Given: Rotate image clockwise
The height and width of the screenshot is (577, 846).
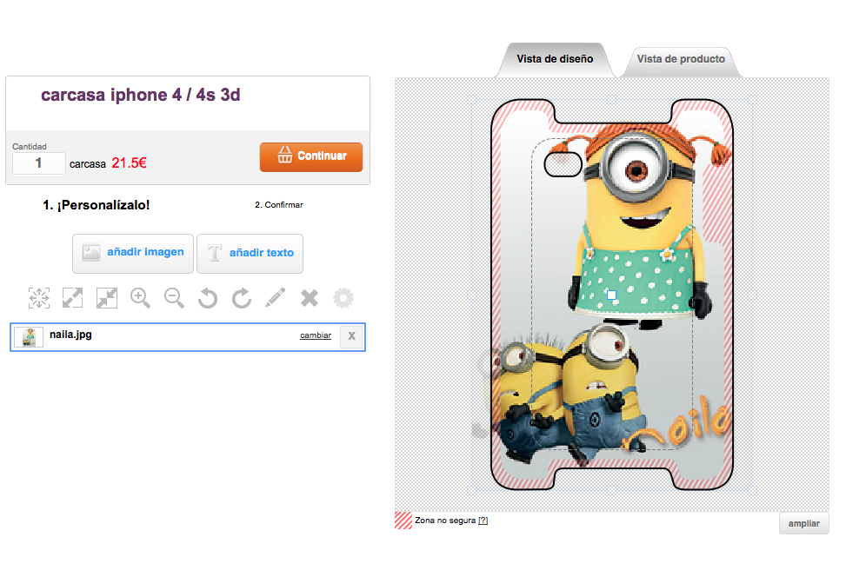Looking at the screenshot, I should tap(241, 298).
